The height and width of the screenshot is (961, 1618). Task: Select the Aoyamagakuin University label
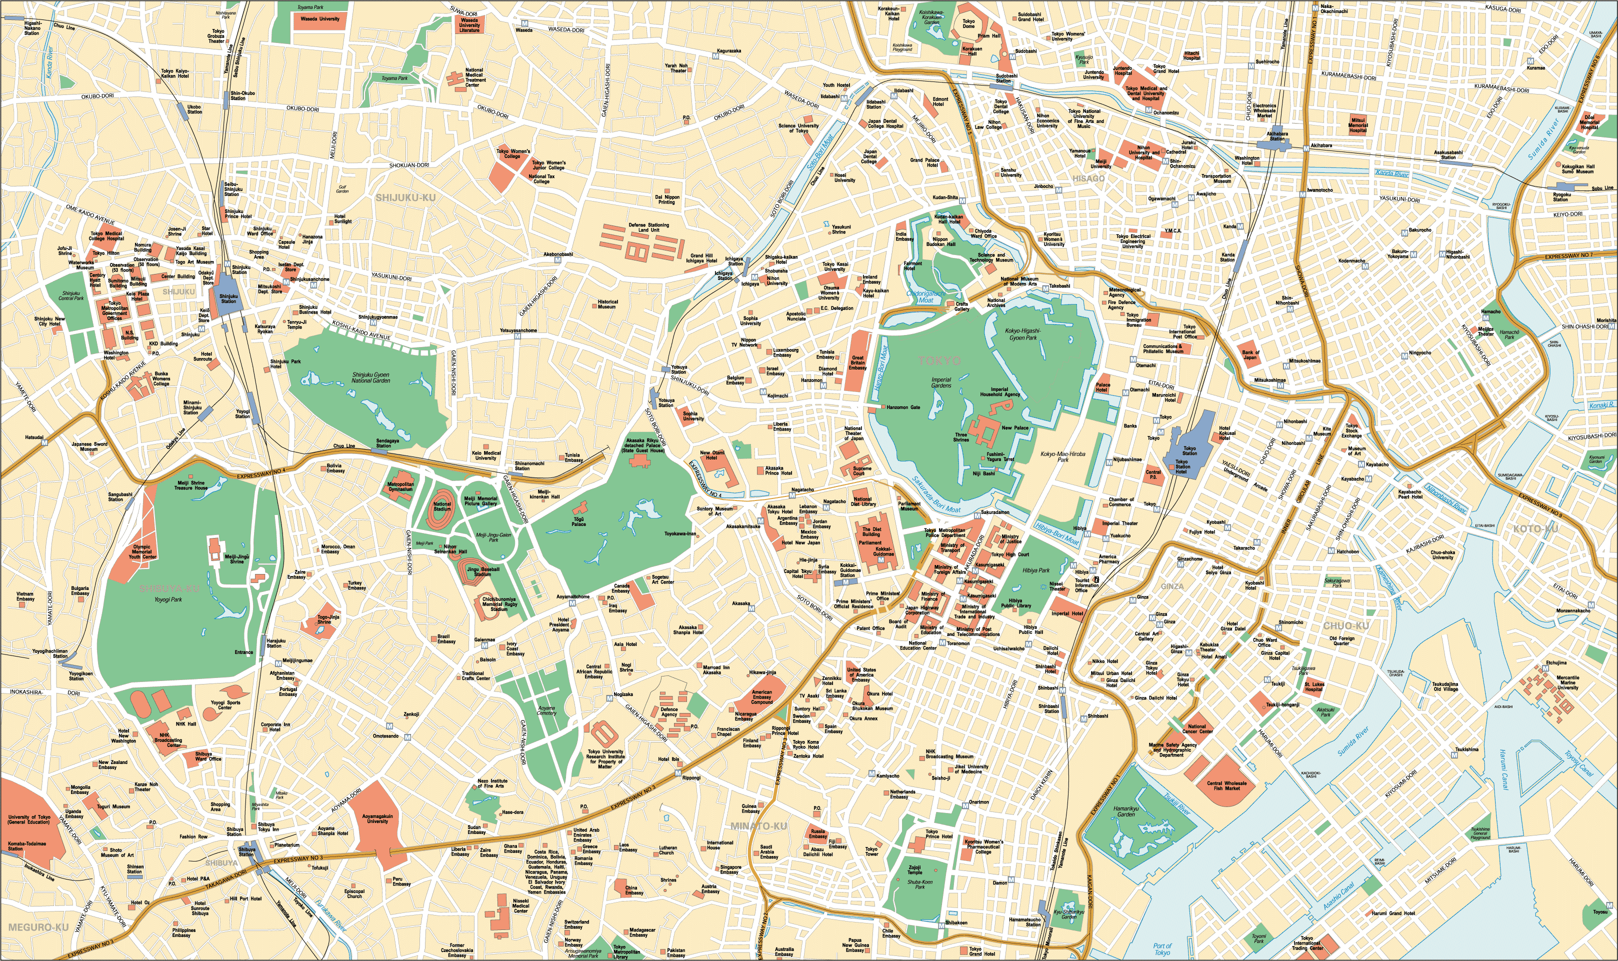377,818
